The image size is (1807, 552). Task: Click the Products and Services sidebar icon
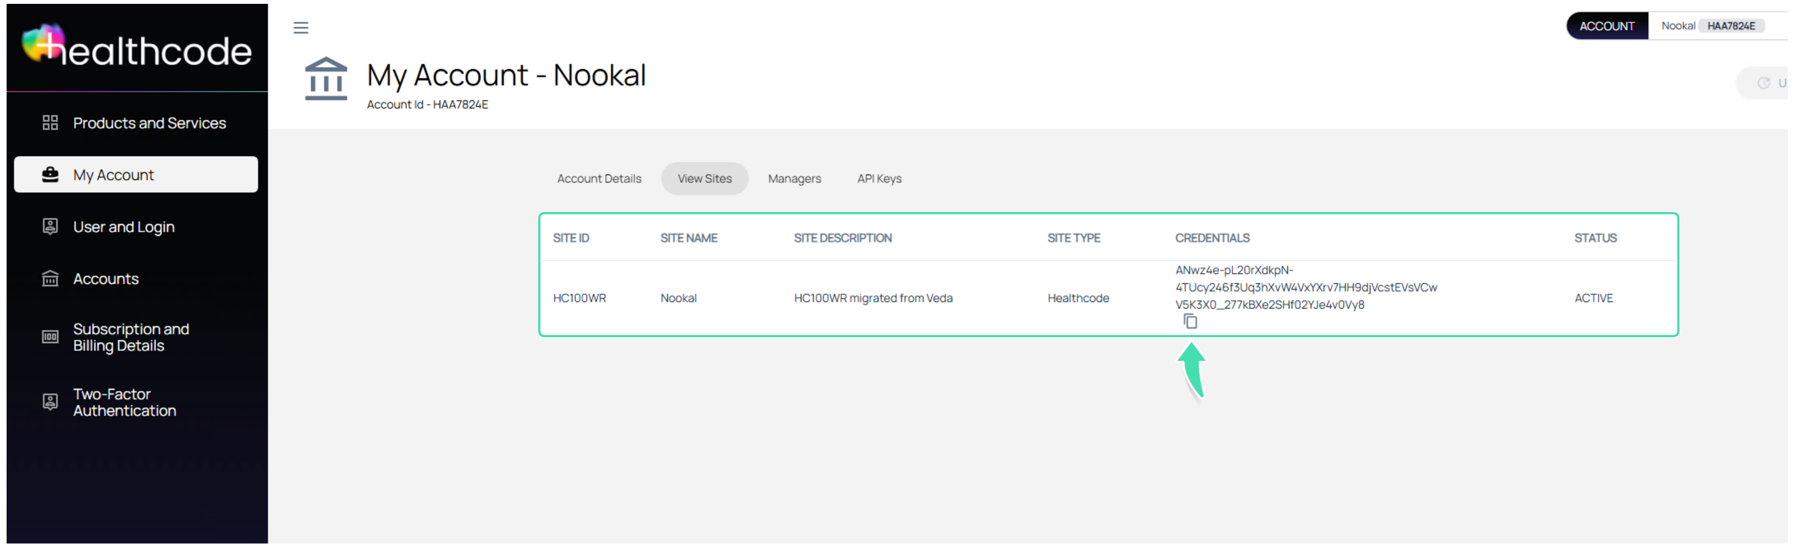point(49,122)
